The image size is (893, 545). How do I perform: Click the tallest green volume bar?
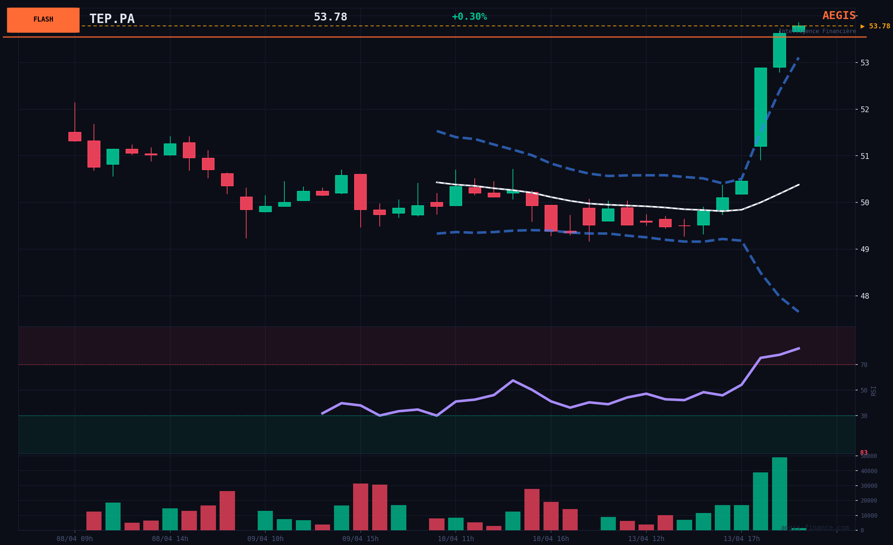coord(779,494)
